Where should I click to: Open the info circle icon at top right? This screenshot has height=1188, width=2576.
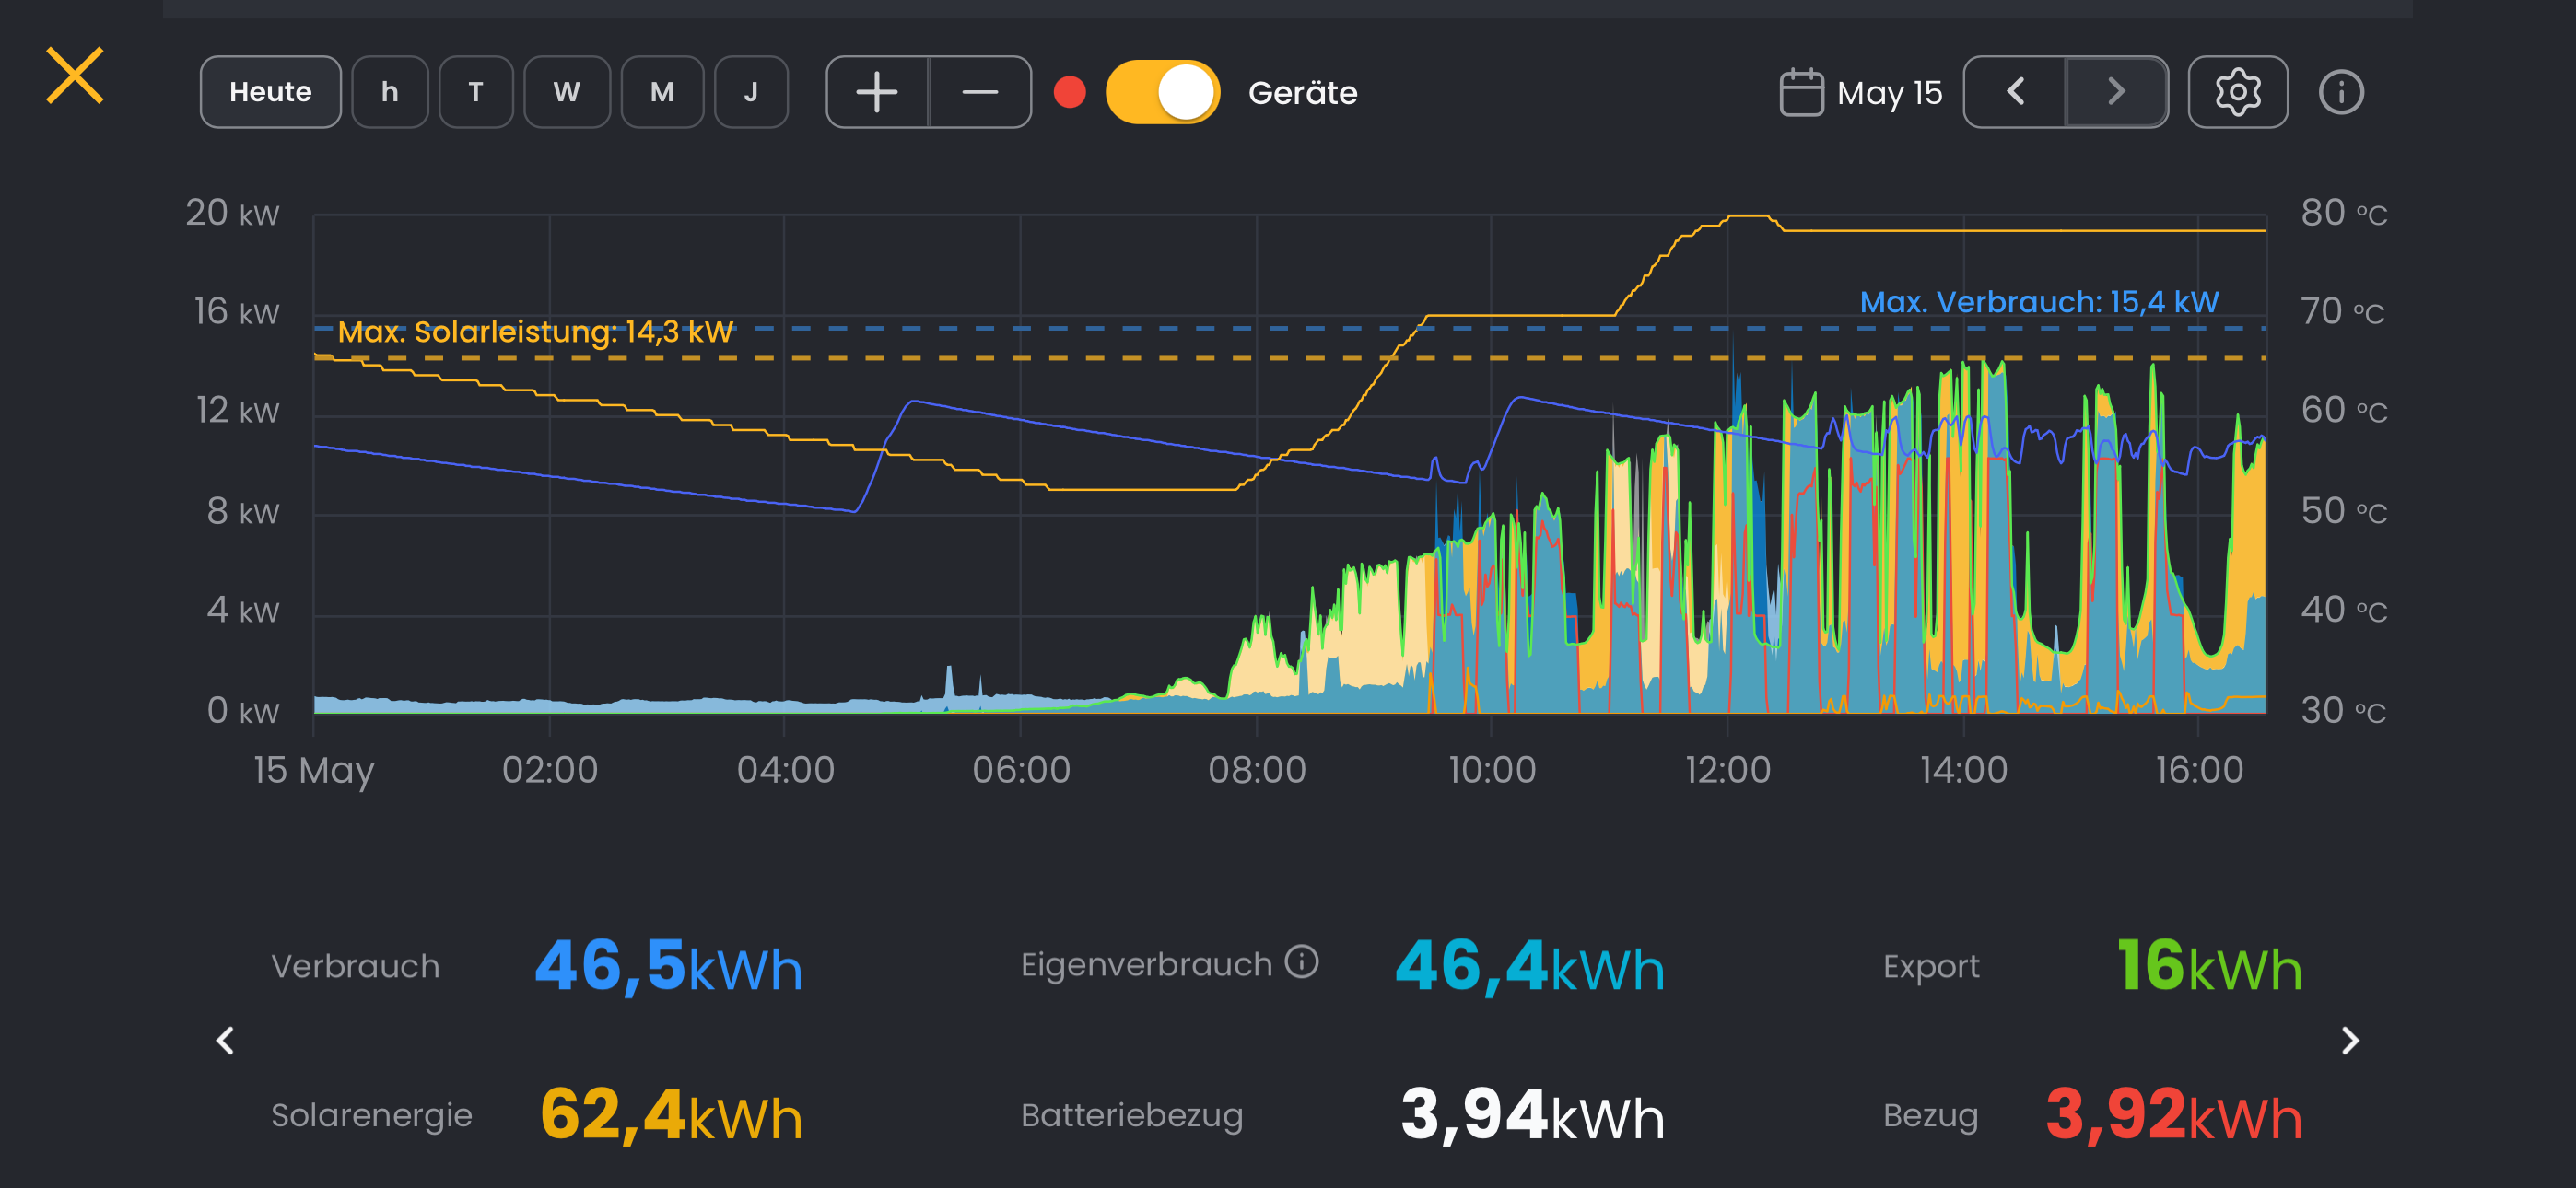[x=2341, y=92]
